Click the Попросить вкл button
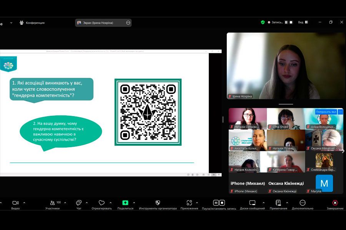 point(326,112)
